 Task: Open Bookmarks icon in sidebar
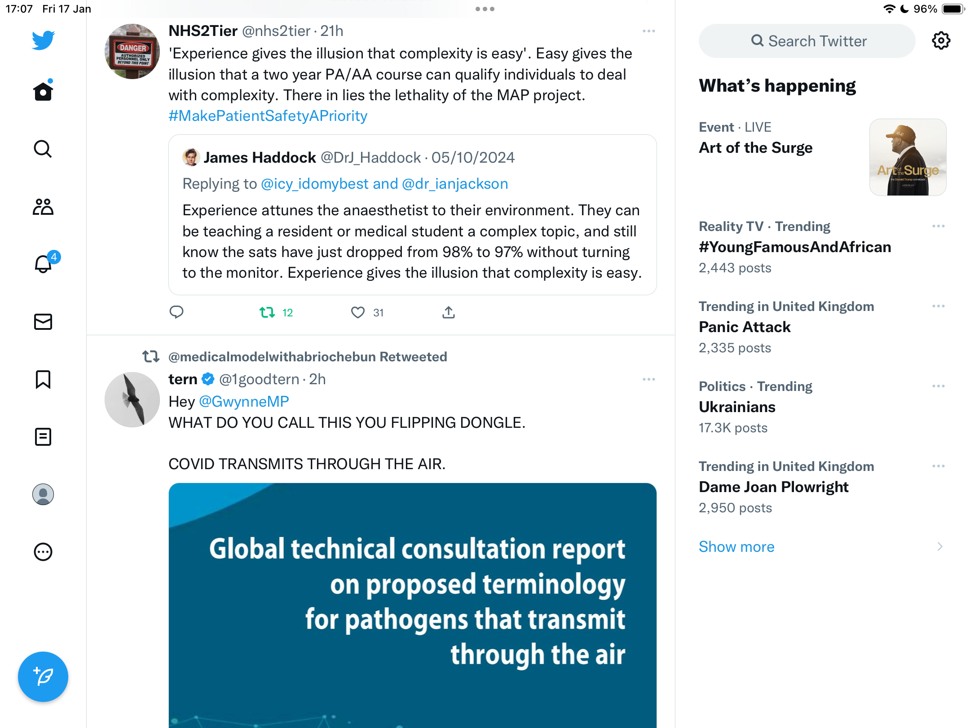pyautogui.click(x=43, y=379)
